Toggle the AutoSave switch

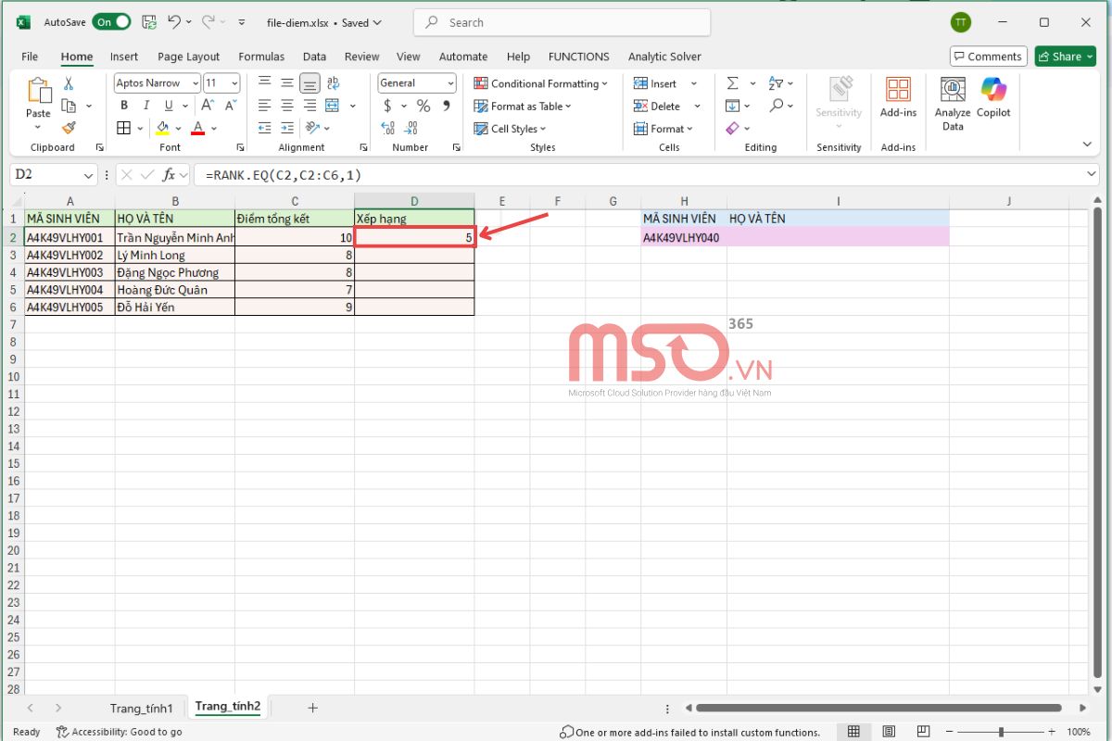coord(111,22)
